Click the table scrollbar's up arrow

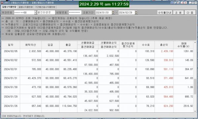[195, 43]
